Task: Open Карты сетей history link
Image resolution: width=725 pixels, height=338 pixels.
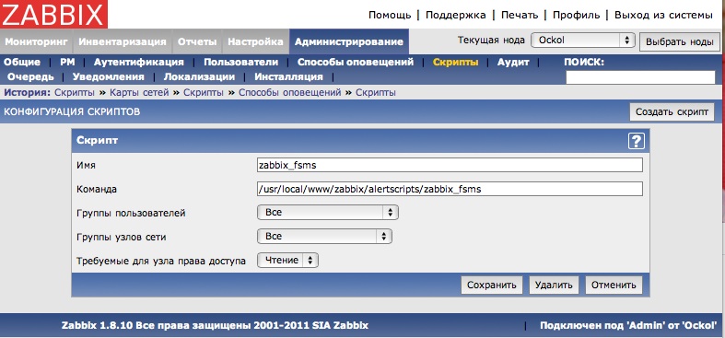Action: click(x=139, y=92)
